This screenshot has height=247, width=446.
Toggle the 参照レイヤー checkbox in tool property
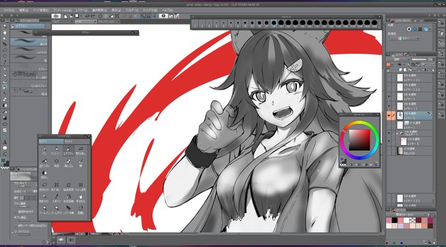click(x=16, y=225)
